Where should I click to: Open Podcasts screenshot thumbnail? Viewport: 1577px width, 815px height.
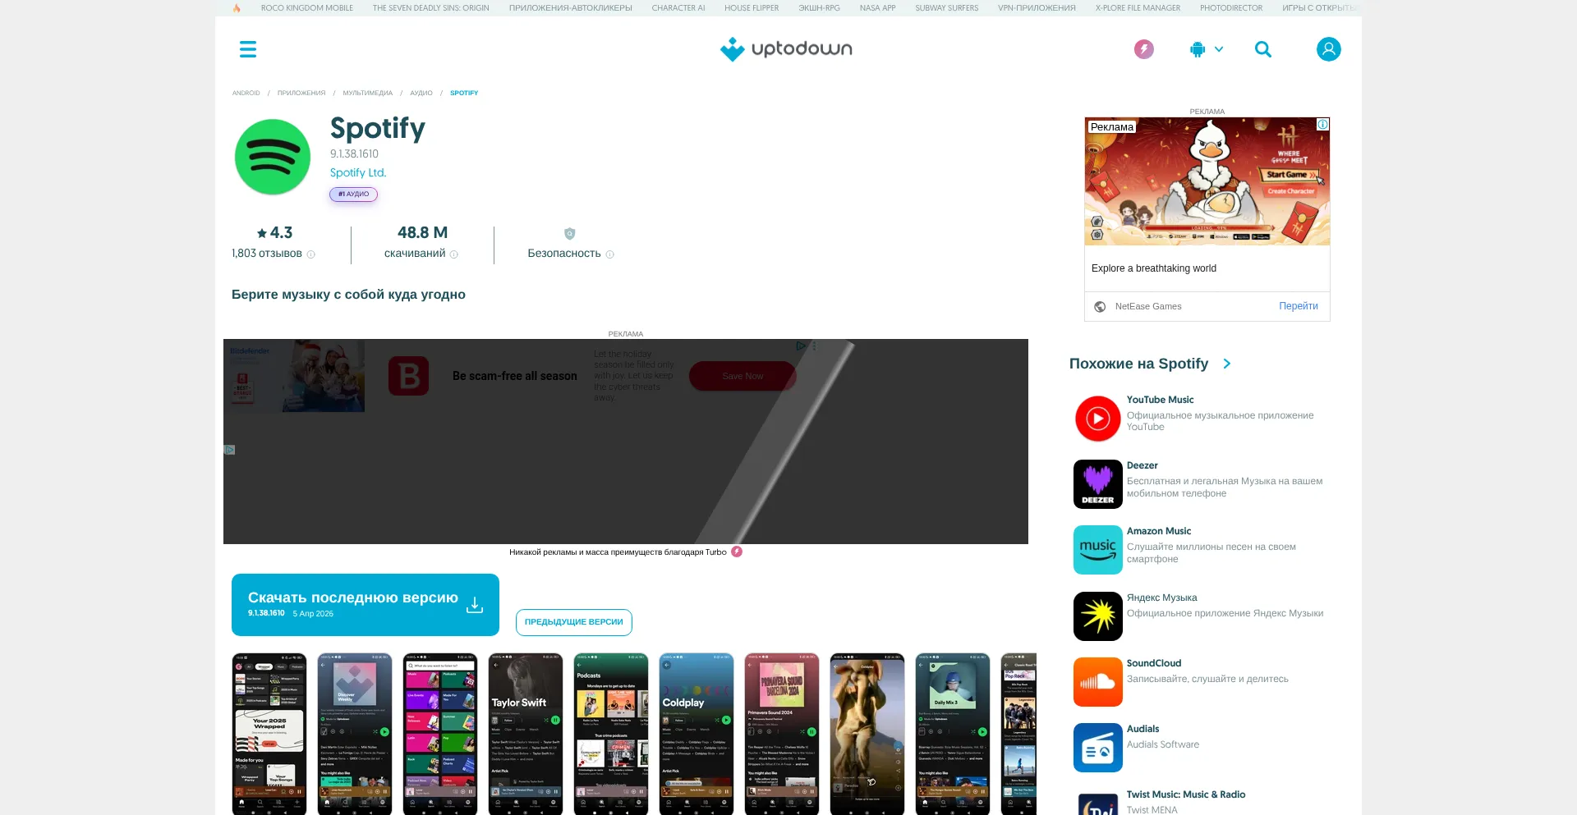[611, 734]
